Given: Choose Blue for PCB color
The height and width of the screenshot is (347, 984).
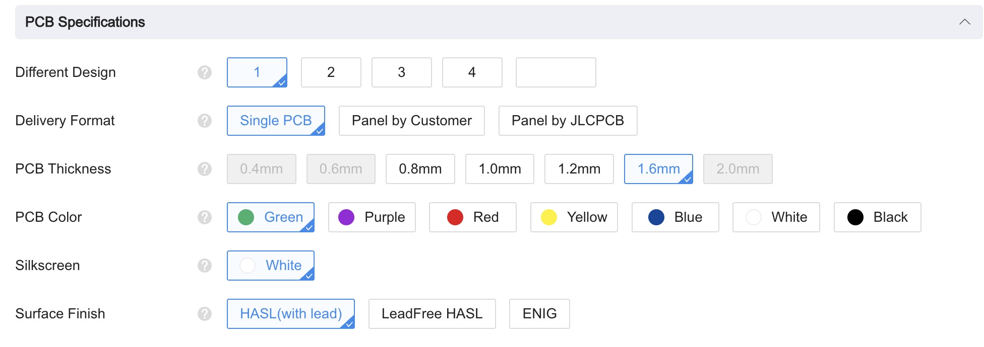Looking at the screenshot, I should point(675,217).
